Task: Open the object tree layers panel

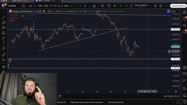Action: [x=184, y=25]
